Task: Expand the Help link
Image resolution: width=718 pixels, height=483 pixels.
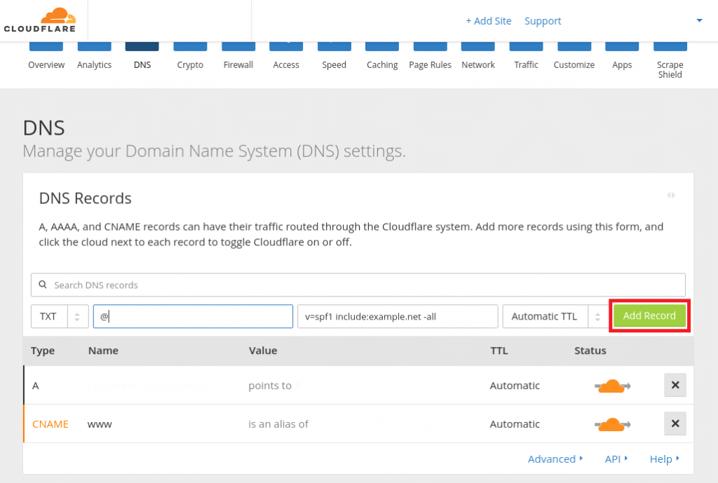Action: click(x=665, y=458)
